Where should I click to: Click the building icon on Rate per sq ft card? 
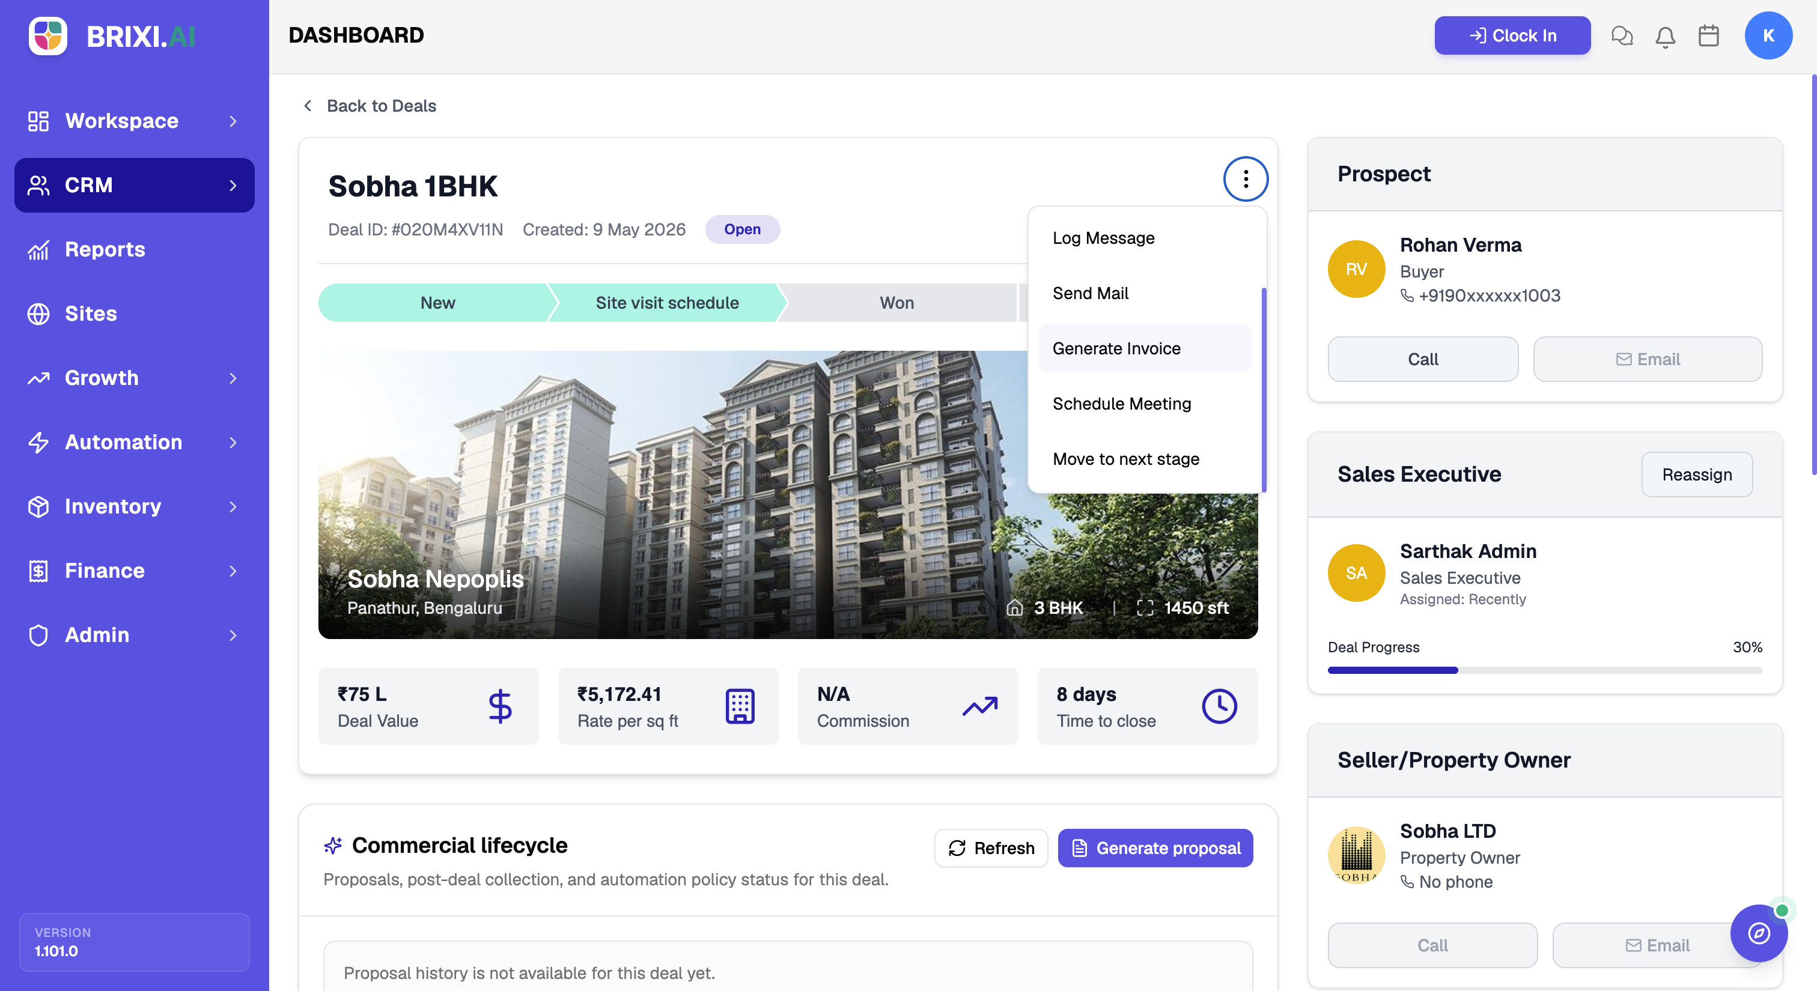(740, 706)
